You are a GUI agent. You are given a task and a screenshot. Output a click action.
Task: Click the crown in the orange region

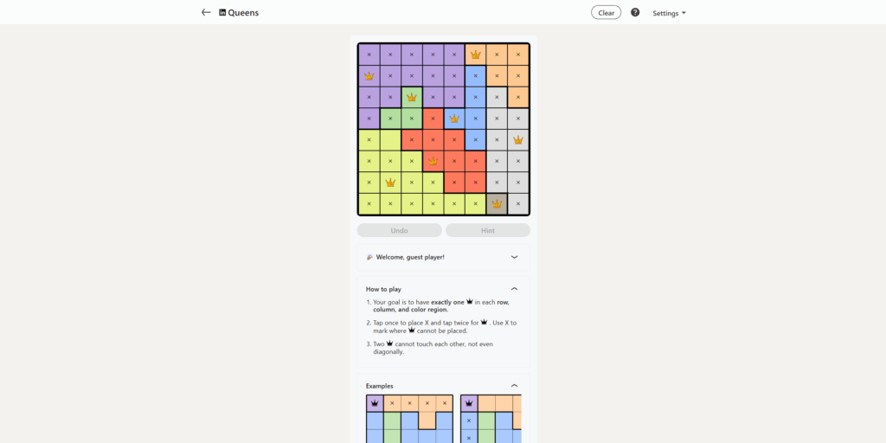click(x=475, y=55)
